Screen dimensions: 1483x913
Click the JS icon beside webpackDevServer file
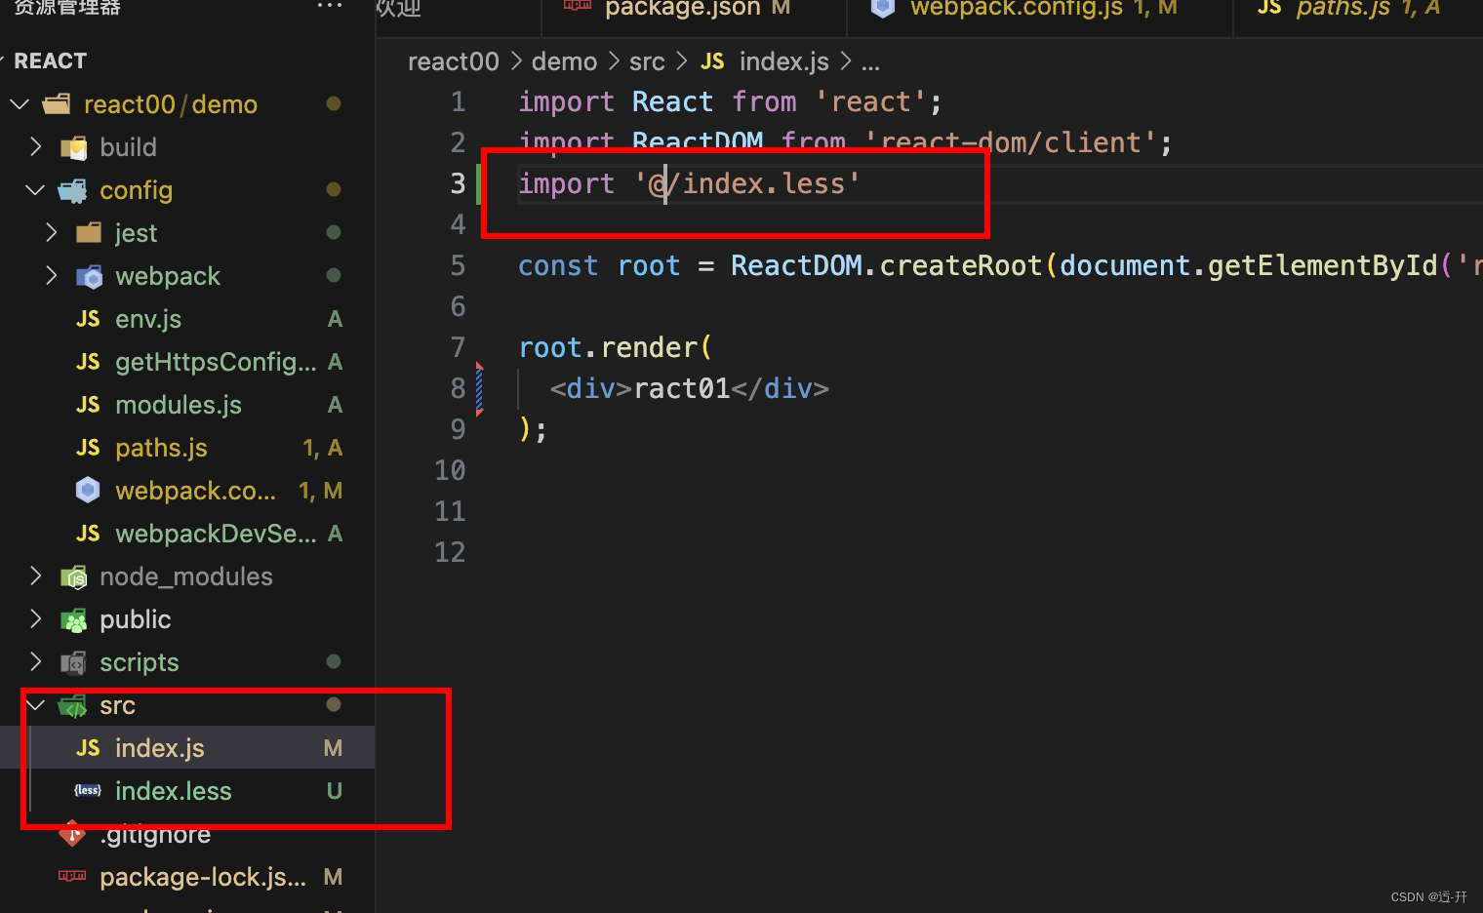88,534
